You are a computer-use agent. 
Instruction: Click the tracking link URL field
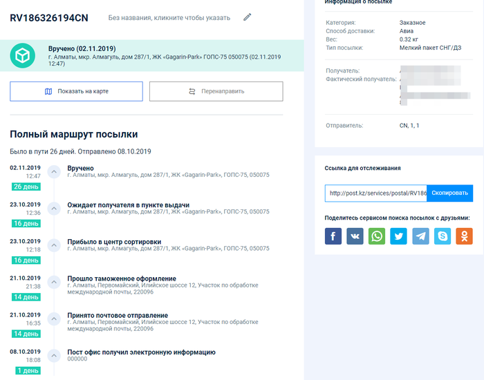375,193
